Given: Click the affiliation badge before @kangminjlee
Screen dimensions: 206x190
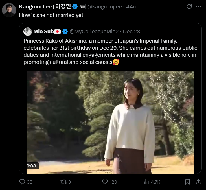Looking at the screenshot, I should (x=83, y=6).
